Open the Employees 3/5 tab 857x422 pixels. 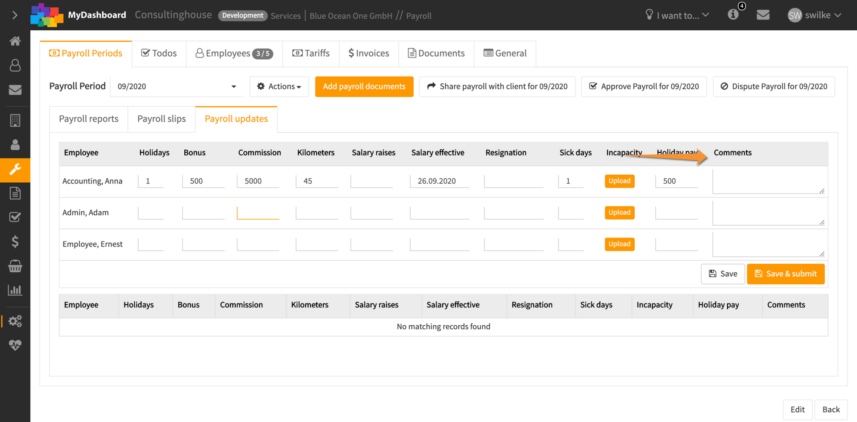[x=234, y=53]
